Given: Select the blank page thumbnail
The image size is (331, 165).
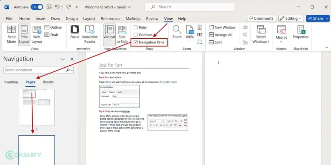Looking at the screenshot, I should [x=37, y=150].
